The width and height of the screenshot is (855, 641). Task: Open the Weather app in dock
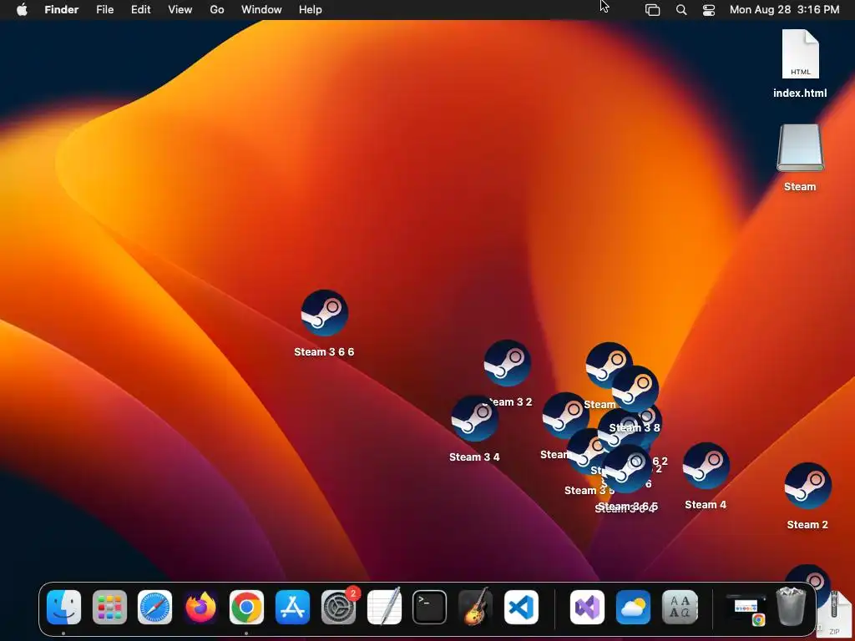[x=633, y=607]
